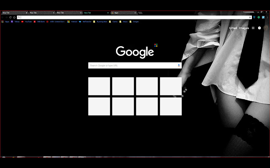
Task: Open the bottom-right most-visited tile
Action: pos(170,106)
